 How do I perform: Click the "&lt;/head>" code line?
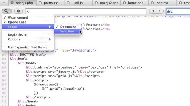point(28,101)
